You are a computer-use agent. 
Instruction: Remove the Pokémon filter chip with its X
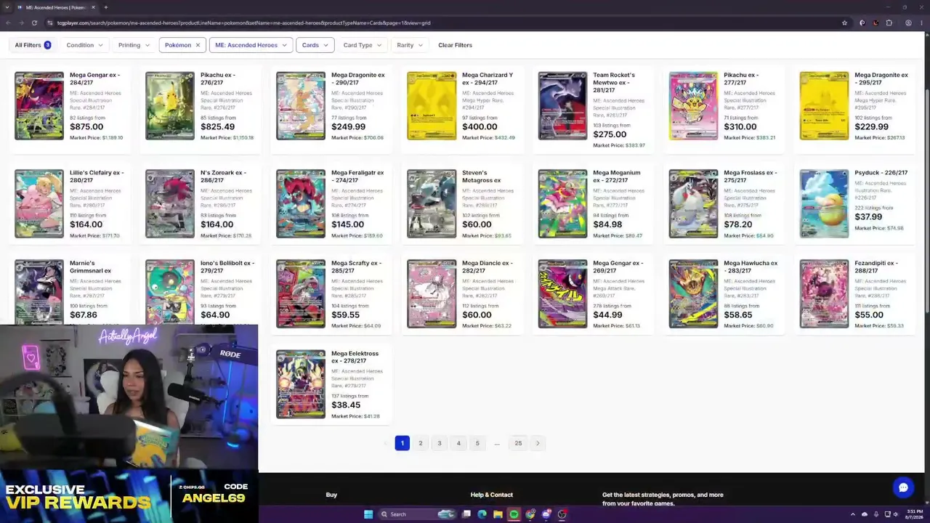pos(197,45)
